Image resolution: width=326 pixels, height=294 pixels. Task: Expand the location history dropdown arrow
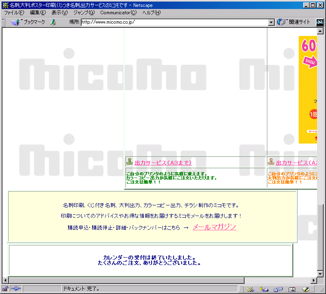click(x=271, y=22)
